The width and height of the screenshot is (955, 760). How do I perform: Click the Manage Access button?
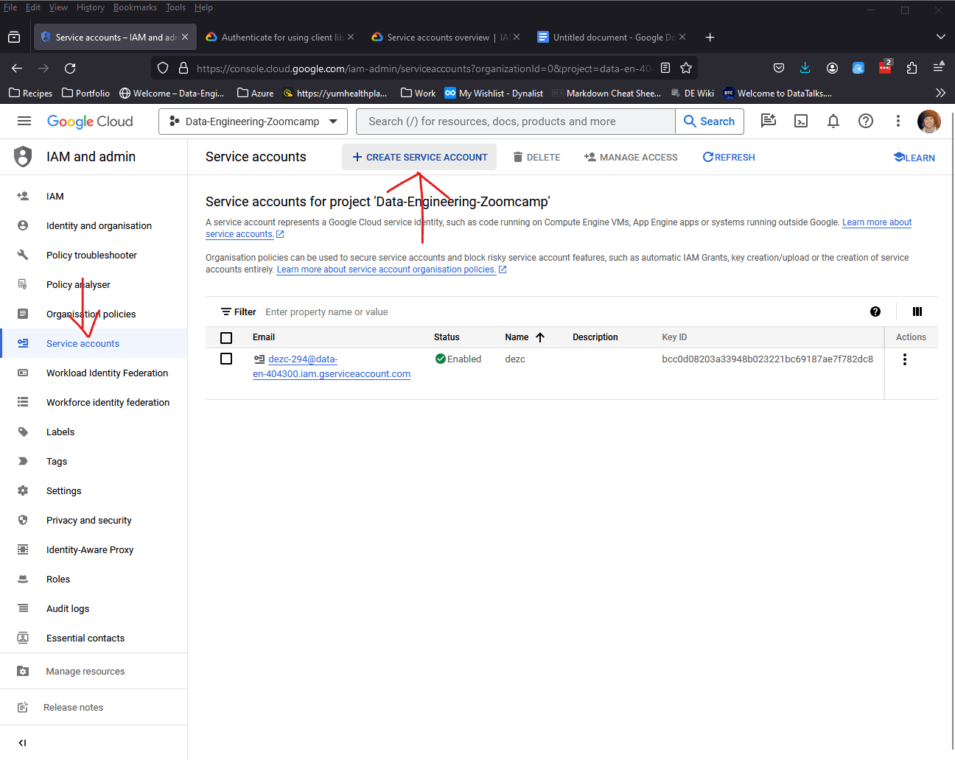click(x=631, y=157)
